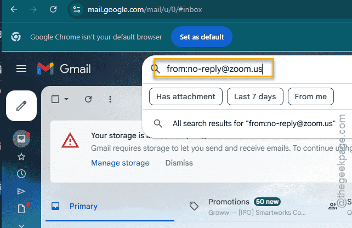This screenshot has height=228, width=352.
Task: Click the Promotions tag icon
Action: click(194, 206)
